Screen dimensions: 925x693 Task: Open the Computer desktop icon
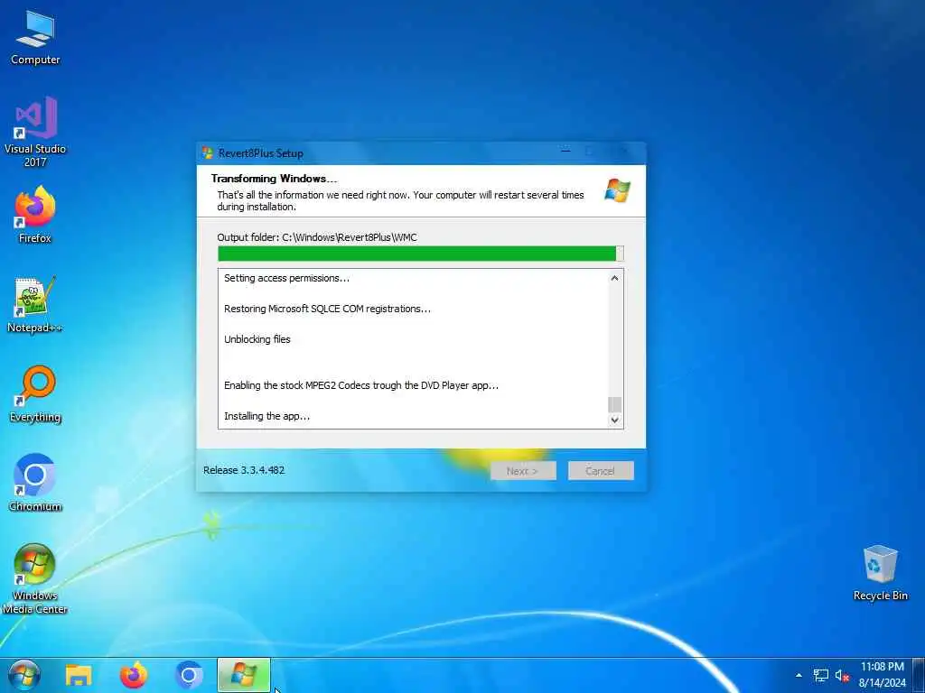click(35, 38)
